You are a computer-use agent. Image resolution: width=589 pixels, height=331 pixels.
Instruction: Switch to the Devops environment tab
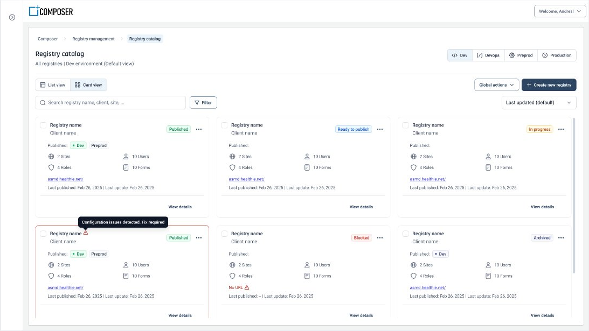click(x=488, y=55)
